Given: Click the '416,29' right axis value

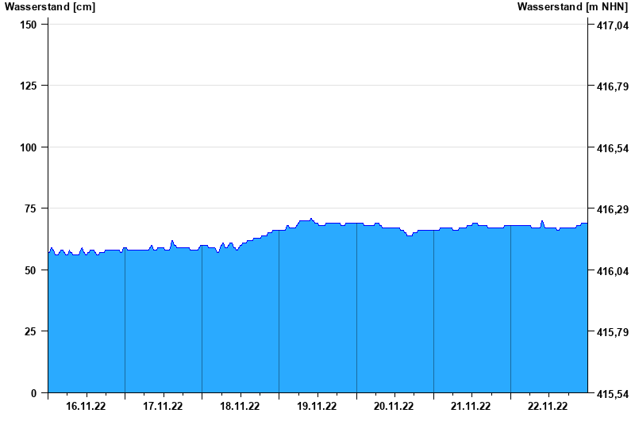Looking at the screenshot, I should pos(613,209).
